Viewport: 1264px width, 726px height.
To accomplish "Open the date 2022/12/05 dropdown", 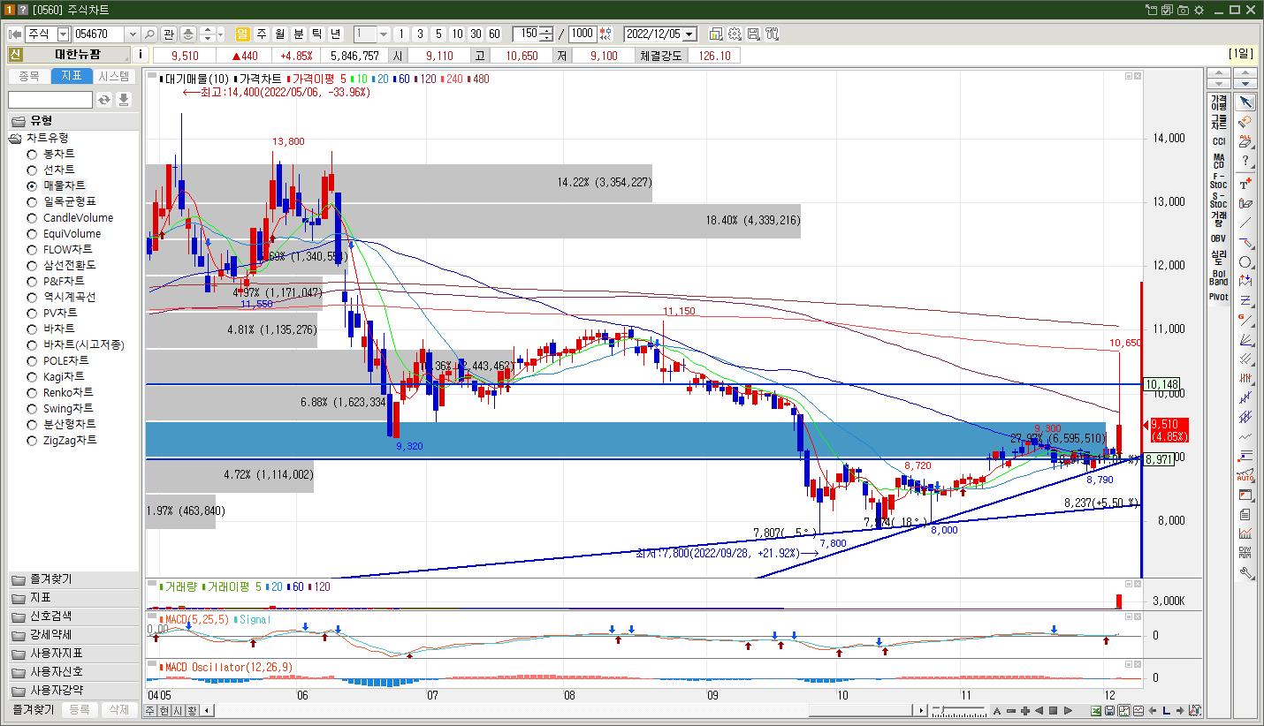I will click(x=690, y=34).
